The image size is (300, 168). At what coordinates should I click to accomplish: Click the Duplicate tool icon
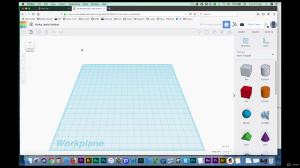[39, 32]
